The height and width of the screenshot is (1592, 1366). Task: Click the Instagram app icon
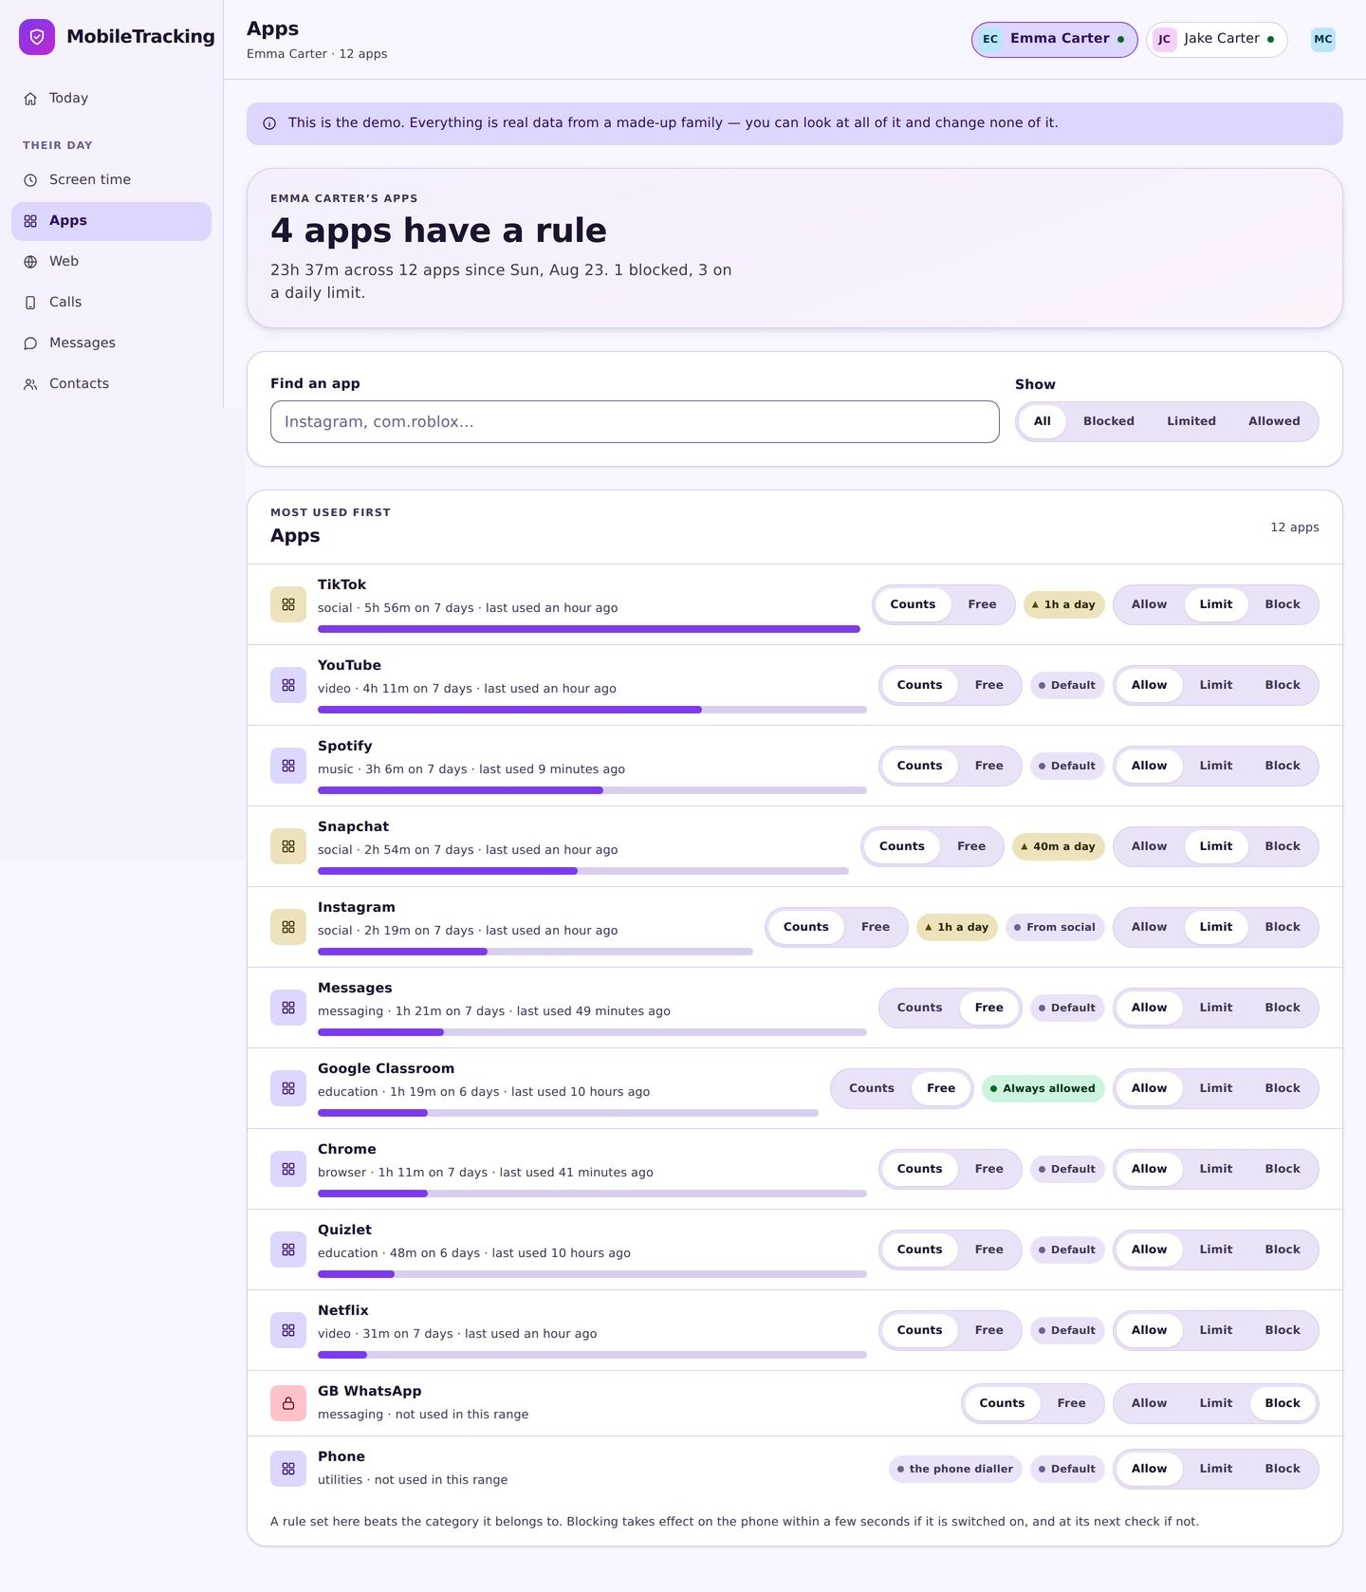288,927
